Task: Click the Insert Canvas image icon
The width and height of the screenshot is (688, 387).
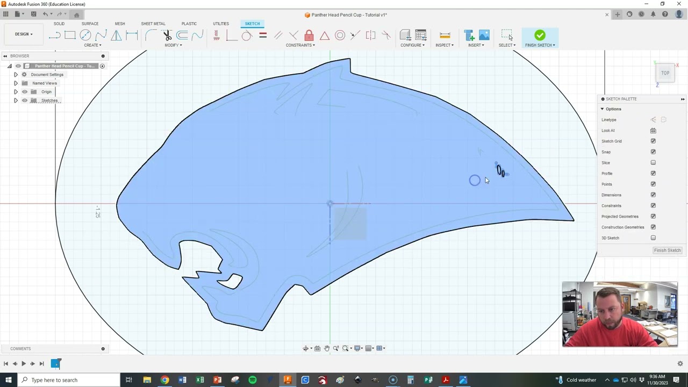Action: tap(484, 35)
